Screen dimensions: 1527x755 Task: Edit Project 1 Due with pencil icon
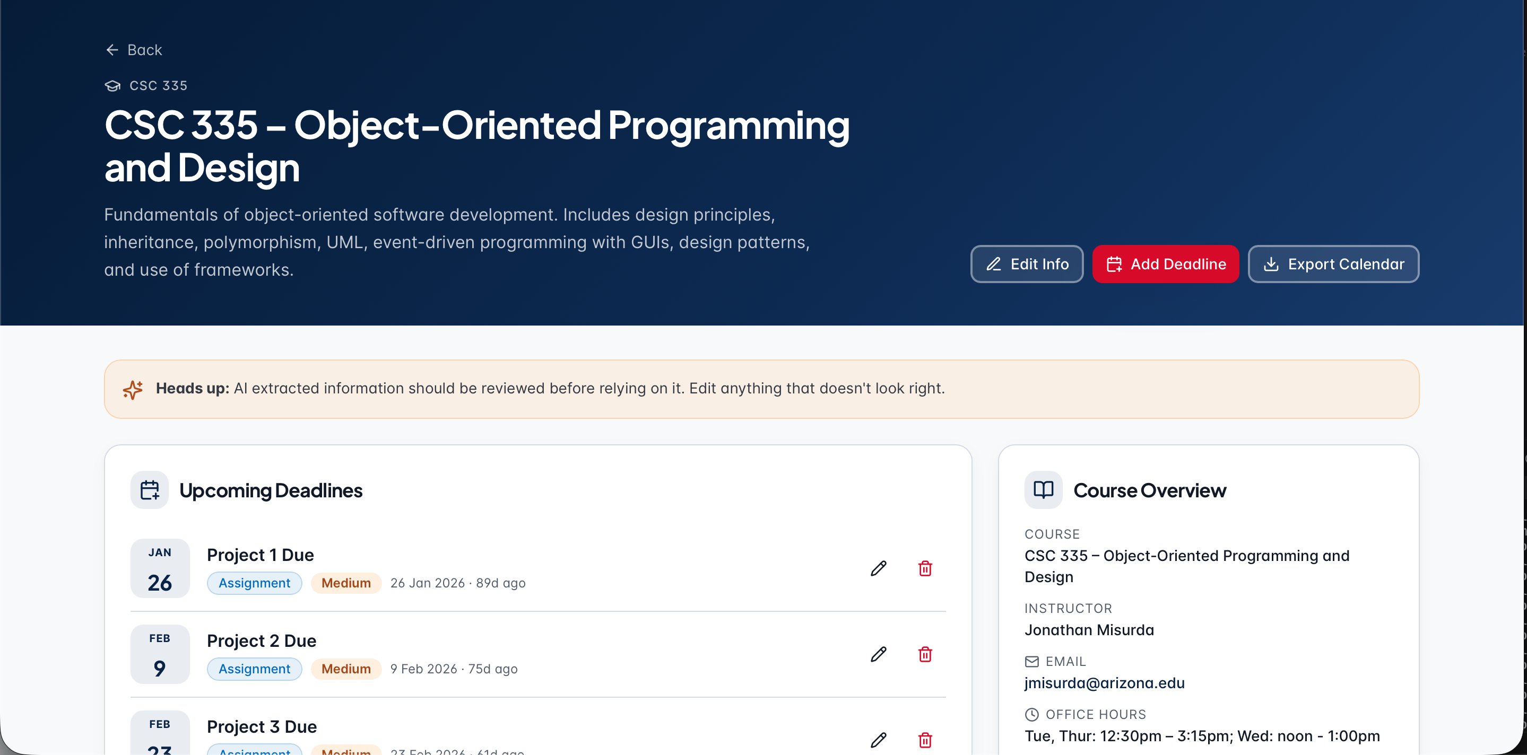click(879, 568)
